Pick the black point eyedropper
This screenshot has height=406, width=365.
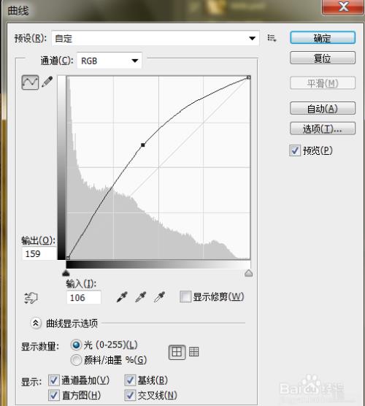(122, 297)
